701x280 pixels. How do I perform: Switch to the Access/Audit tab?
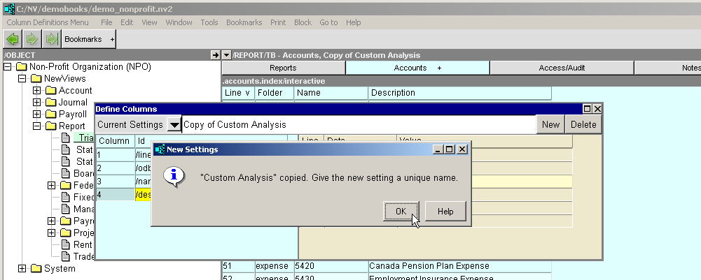561,68
